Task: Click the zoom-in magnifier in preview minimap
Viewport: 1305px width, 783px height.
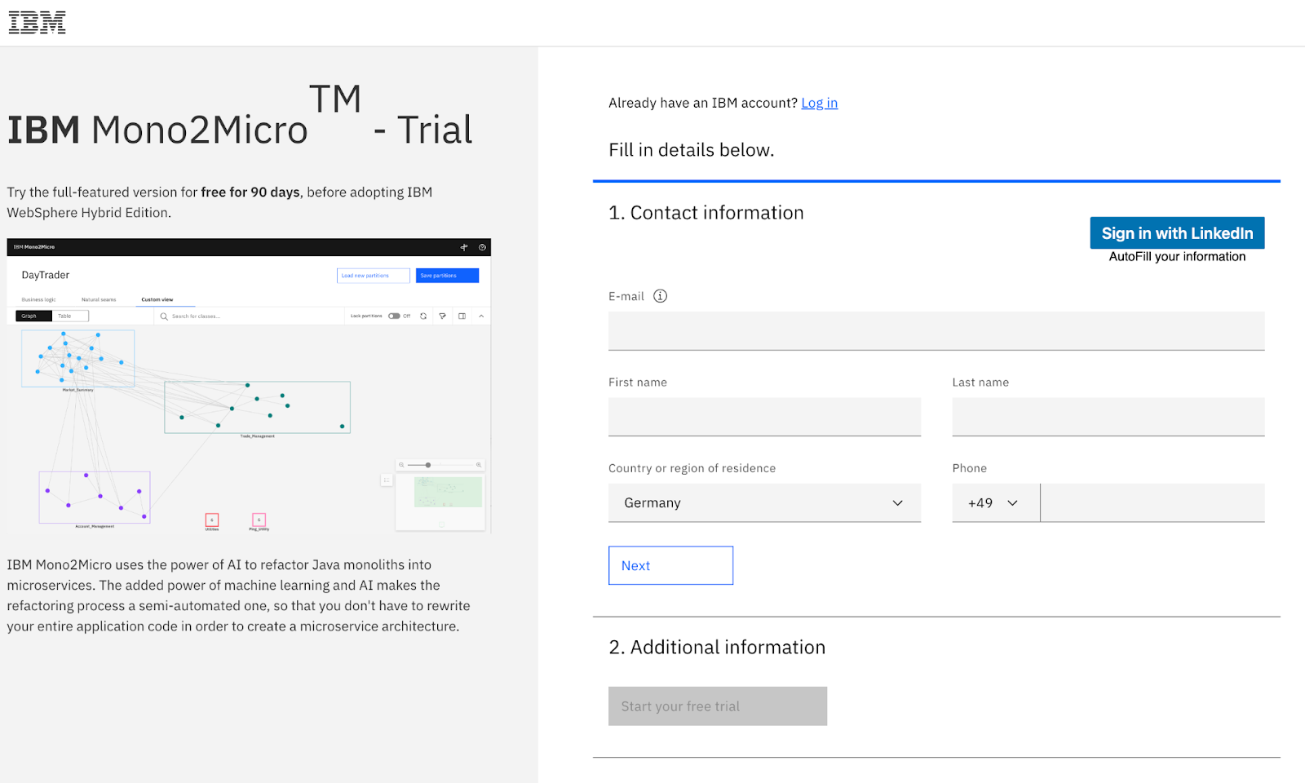Action: coord(479,465)
